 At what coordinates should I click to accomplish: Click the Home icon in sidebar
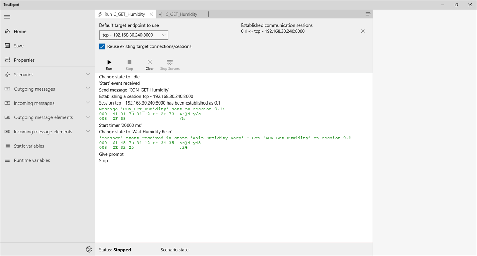tap(7, 31)
